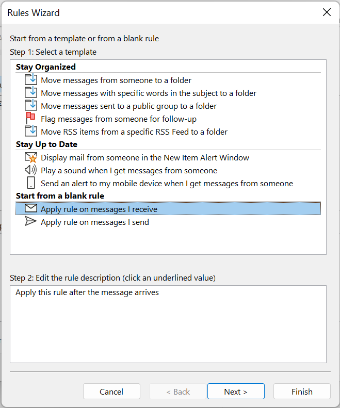Click the RSS Feed move-to-folder icon
This screenshot has height=408, width=340.
[x=31, y=131]
